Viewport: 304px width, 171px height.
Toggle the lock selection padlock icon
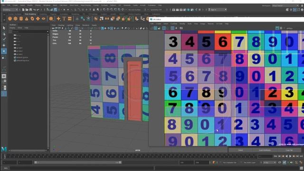94,9
